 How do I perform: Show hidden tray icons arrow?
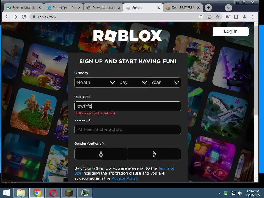[x=219, y=193]
